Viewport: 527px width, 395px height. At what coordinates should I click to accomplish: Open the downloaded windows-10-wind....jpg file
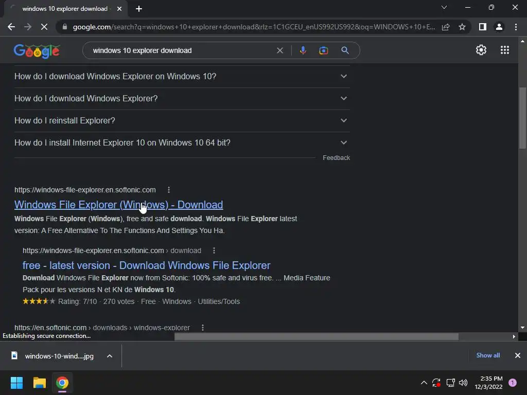click(x=53, y=356)
